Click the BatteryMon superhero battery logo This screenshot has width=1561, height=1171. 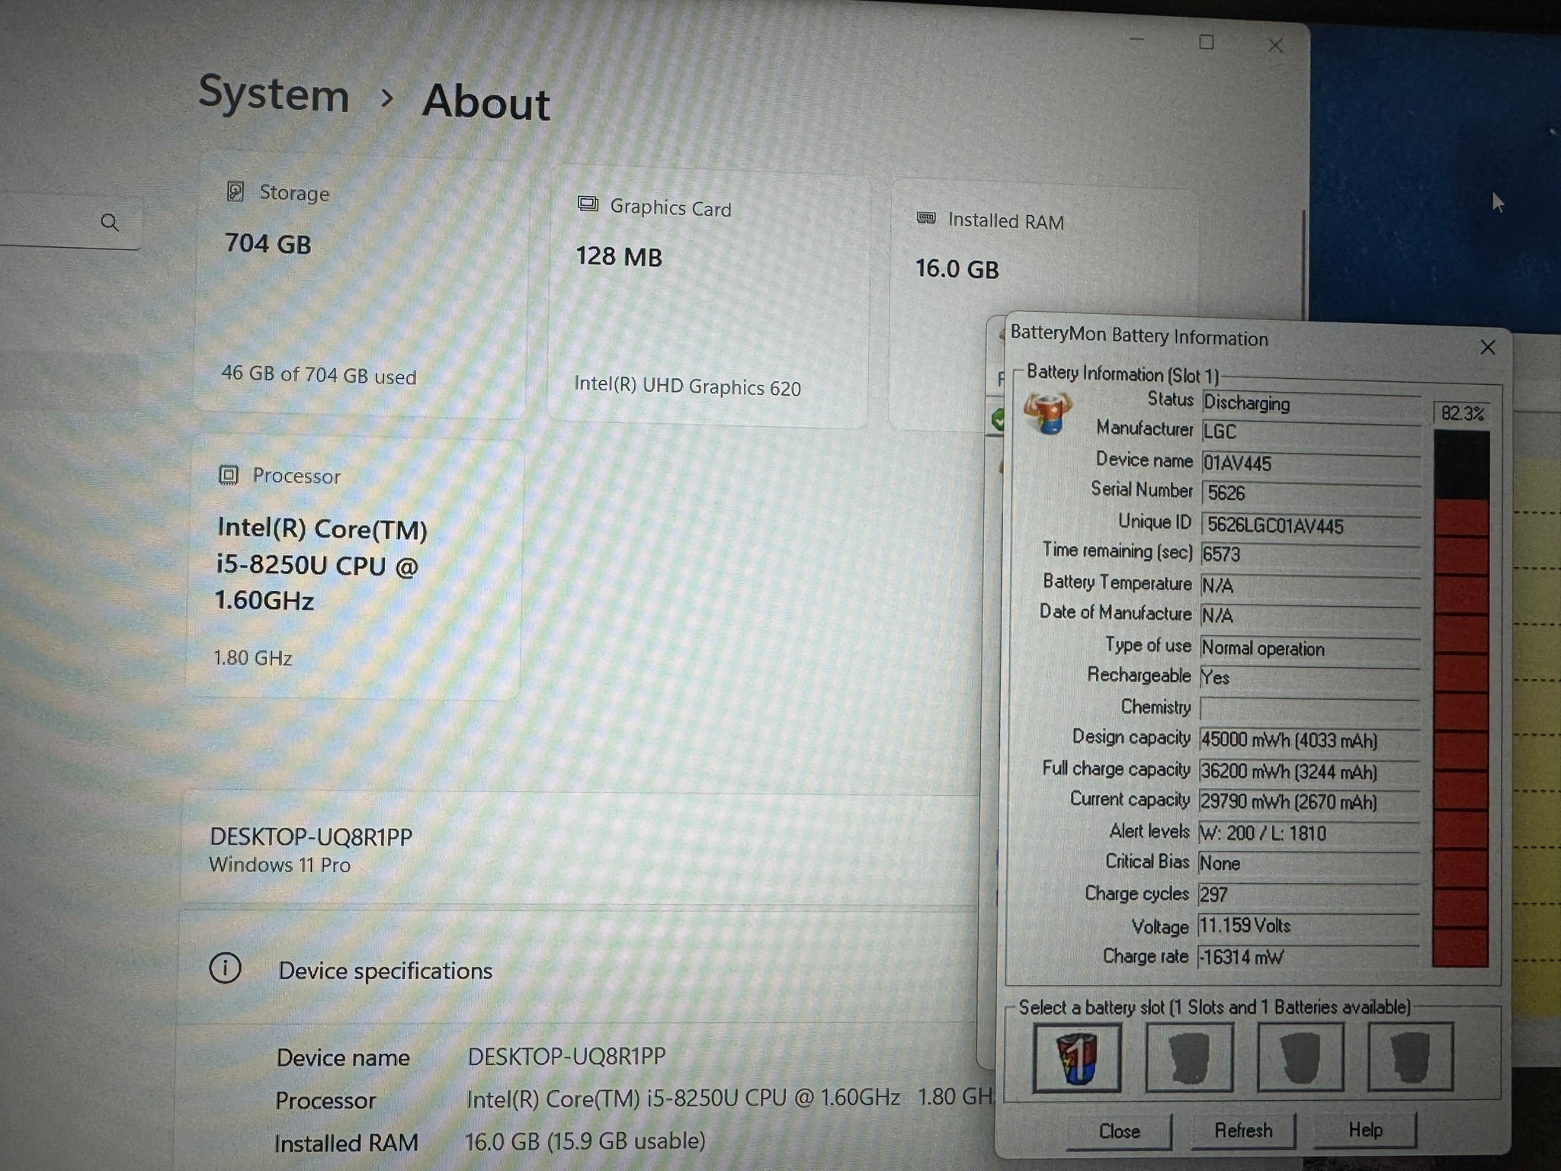(1048, 414)
